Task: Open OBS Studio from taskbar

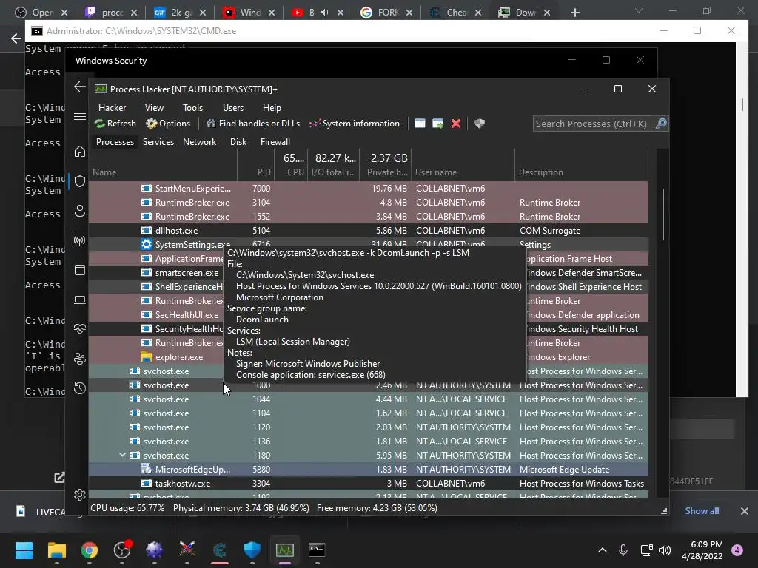Action: pos(122,550)
